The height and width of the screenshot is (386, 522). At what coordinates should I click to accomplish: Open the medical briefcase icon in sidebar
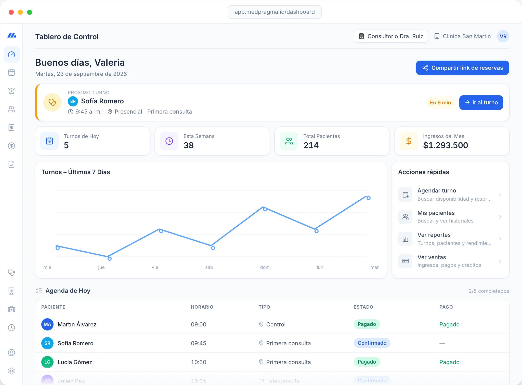[11, 309]
